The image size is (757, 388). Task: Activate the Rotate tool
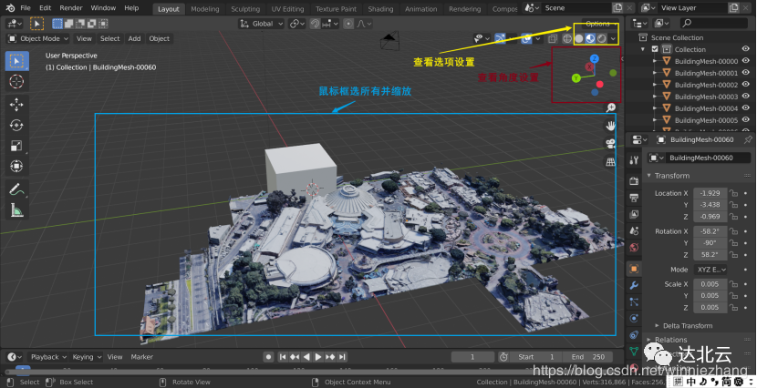tap(16, 126)
